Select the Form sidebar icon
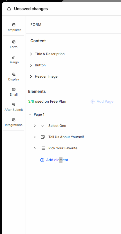This screenshot has height=234, width=121. [14, 42]
